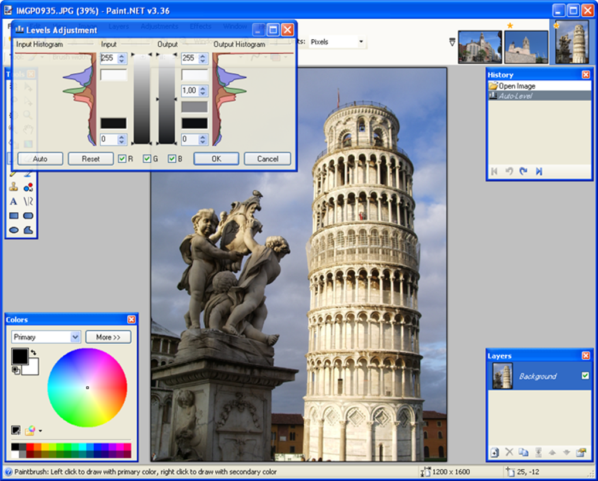Click the Undo arrow in History panel
The image size is (598, 481).
(x=509, y=171)
